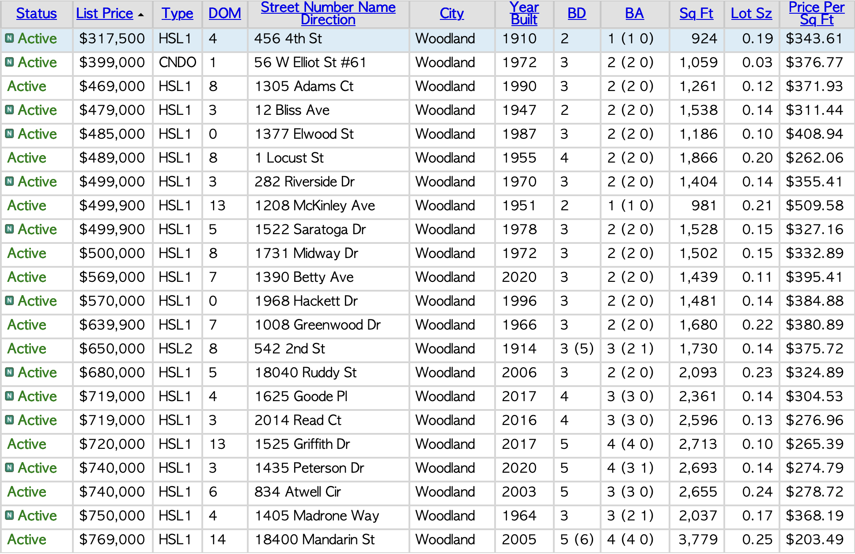Click the new-listing icon on 56 W Elliot St row
Viewport: 855px width, 554px height.
[x=9, y=62]
